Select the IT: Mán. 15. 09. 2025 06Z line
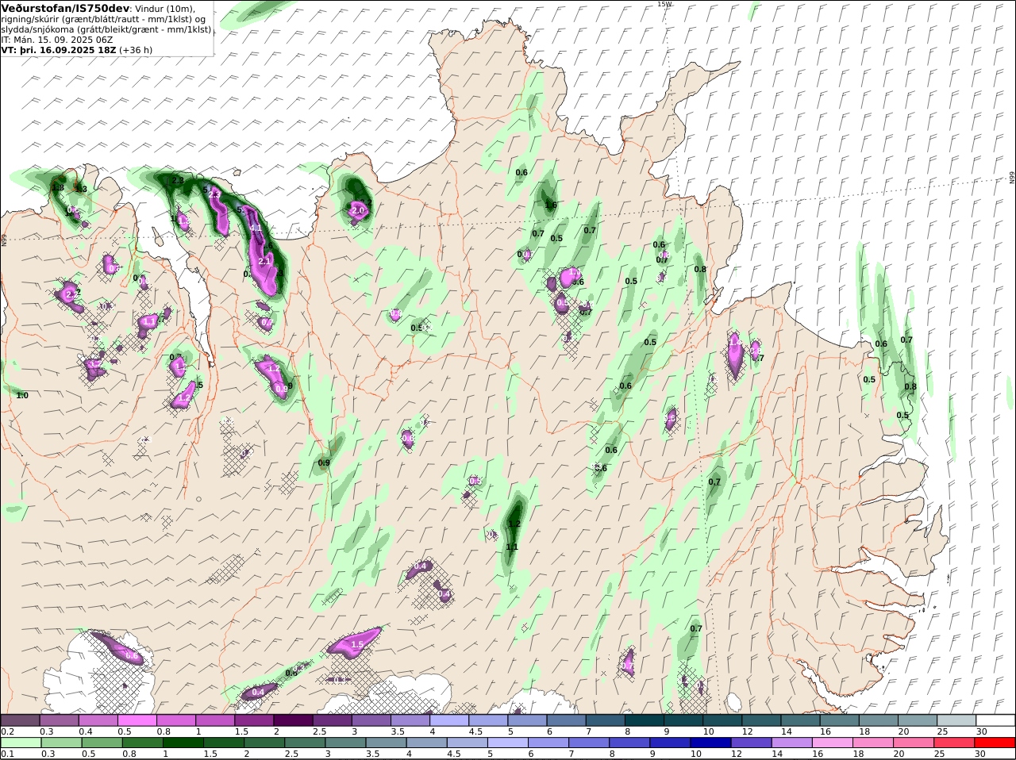 (x=57, y=40)
